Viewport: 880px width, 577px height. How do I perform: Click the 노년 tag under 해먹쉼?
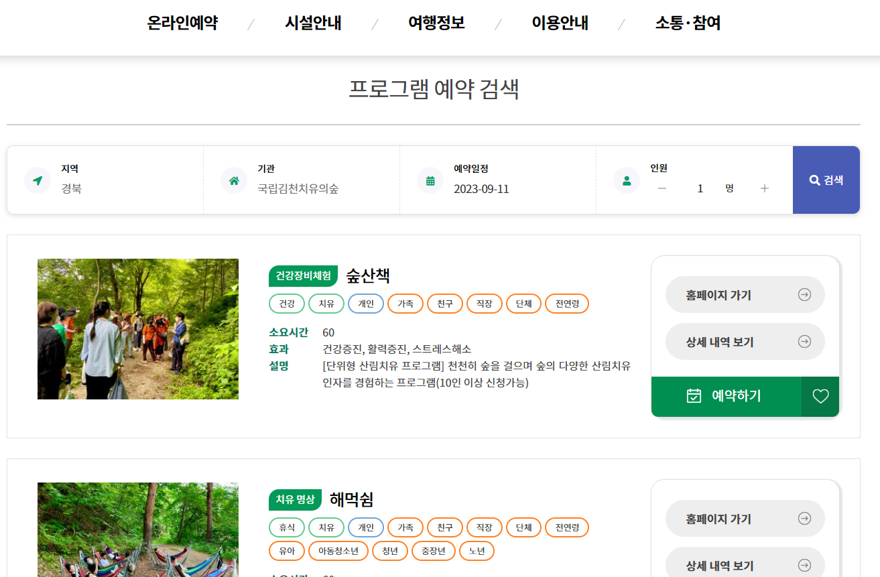(477, 551)
